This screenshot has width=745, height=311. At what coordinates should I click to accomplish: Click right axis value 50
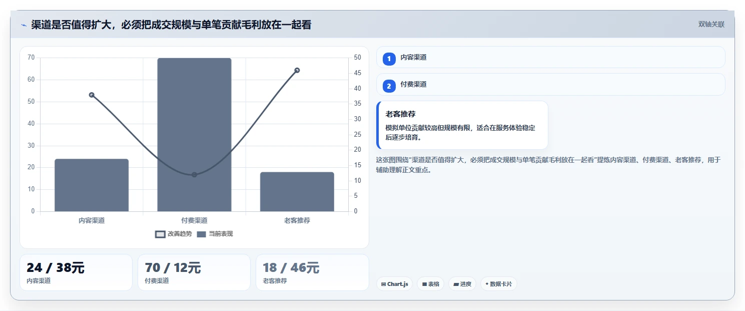(x=357, y=58)
